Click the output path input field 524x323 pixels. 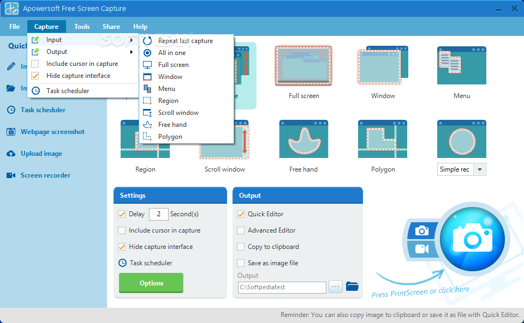[x=282, y=288]
